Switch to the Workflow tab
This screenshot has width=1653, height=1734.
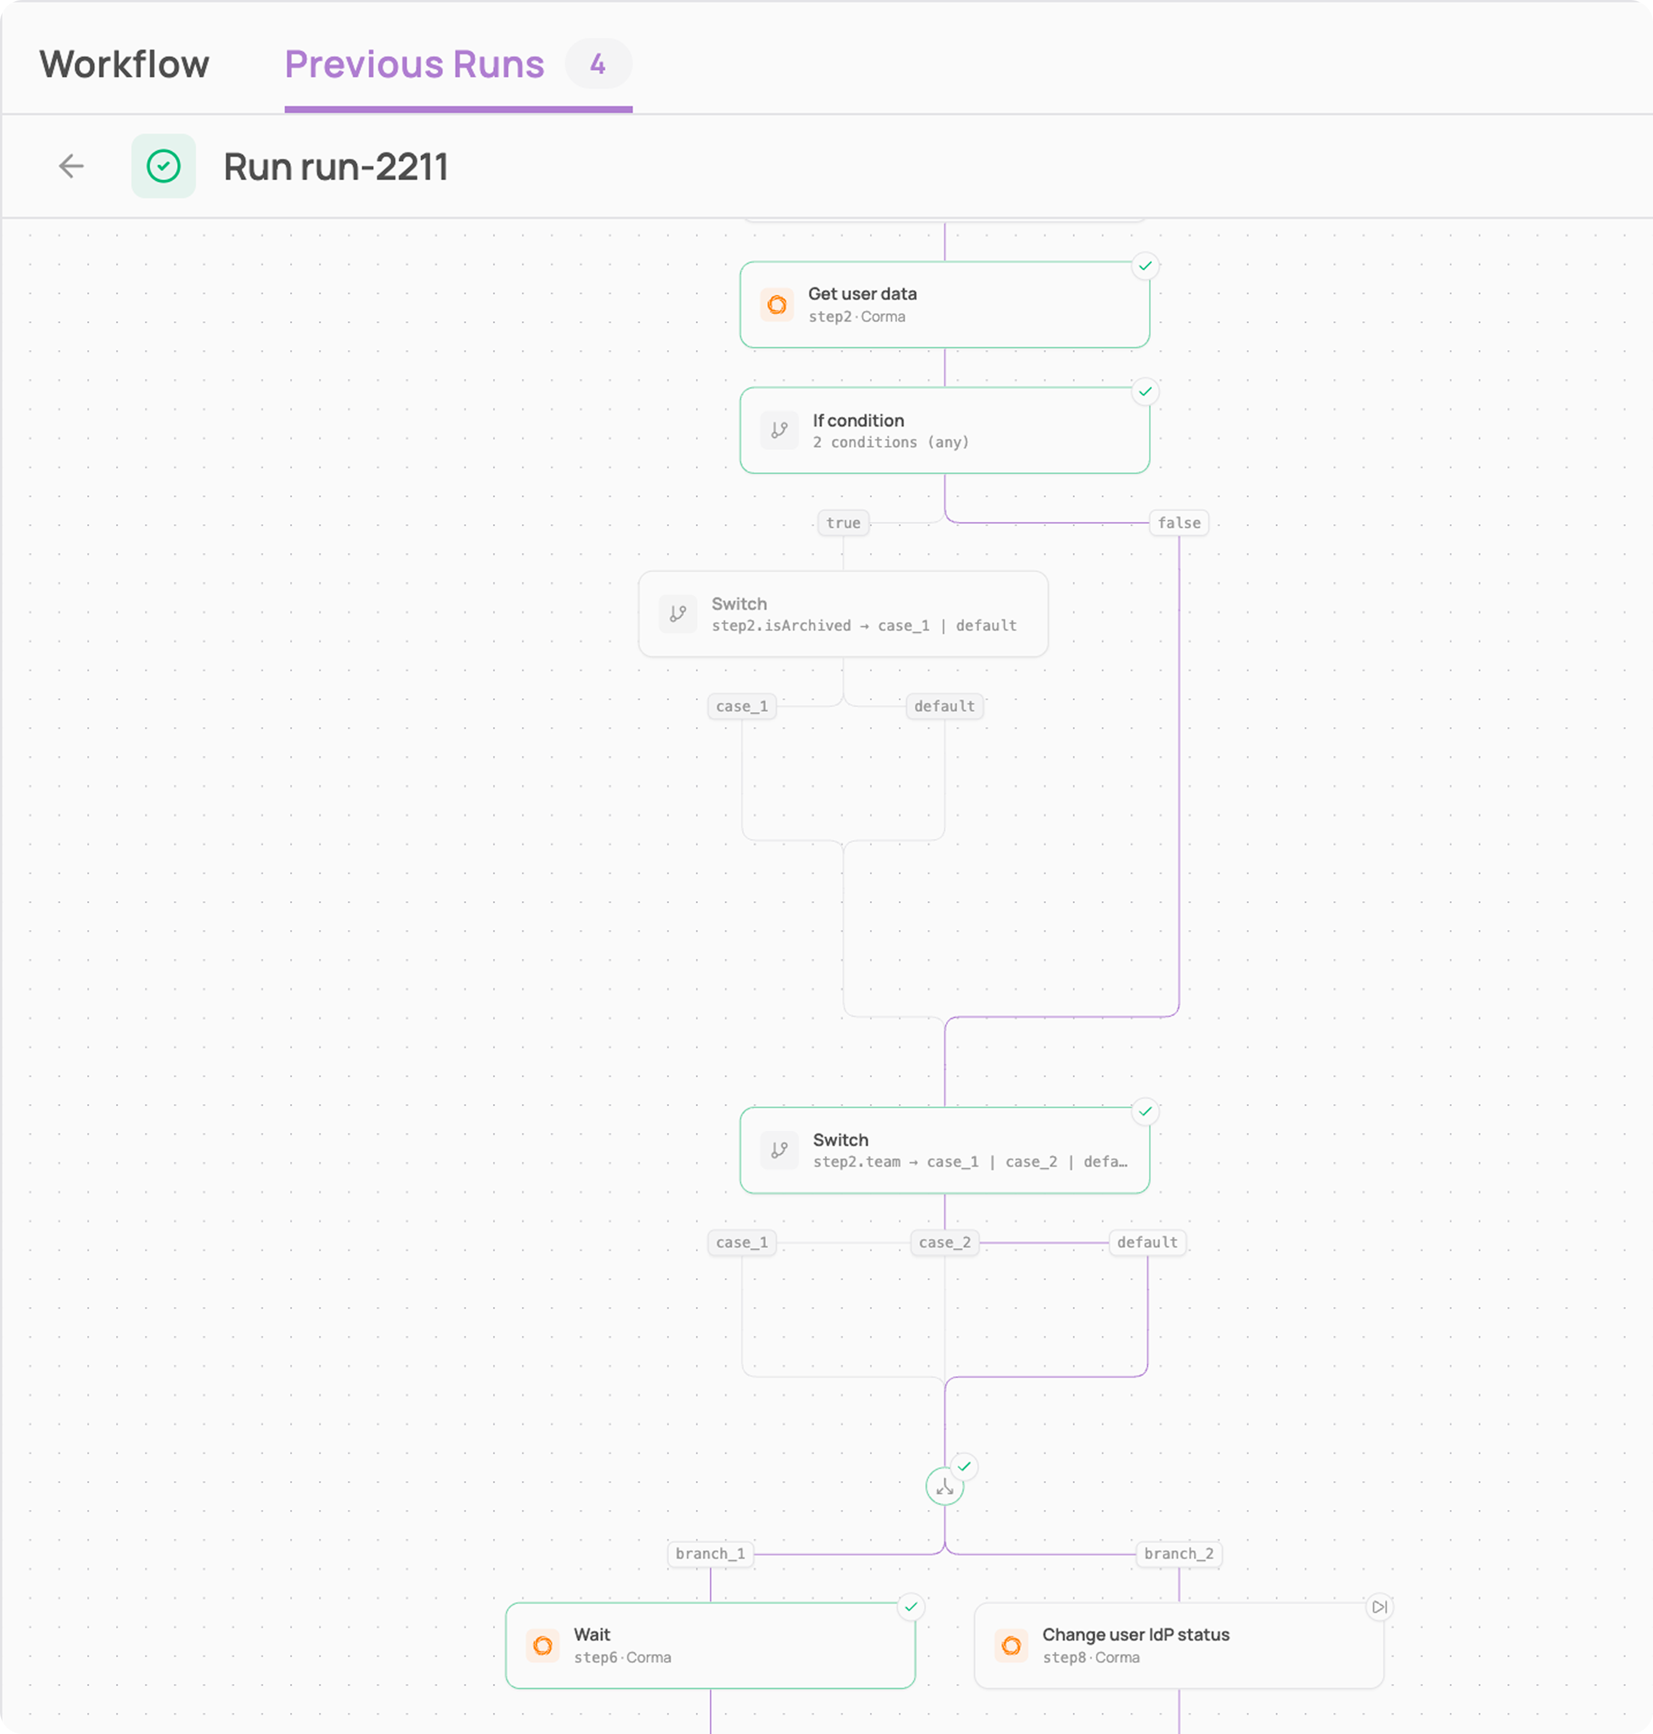124,65
